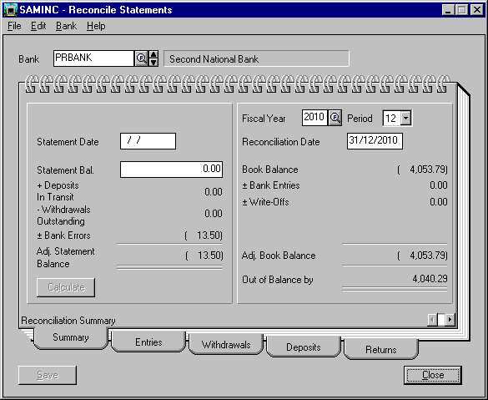Switch to the Deposits tab

(304, 347)
